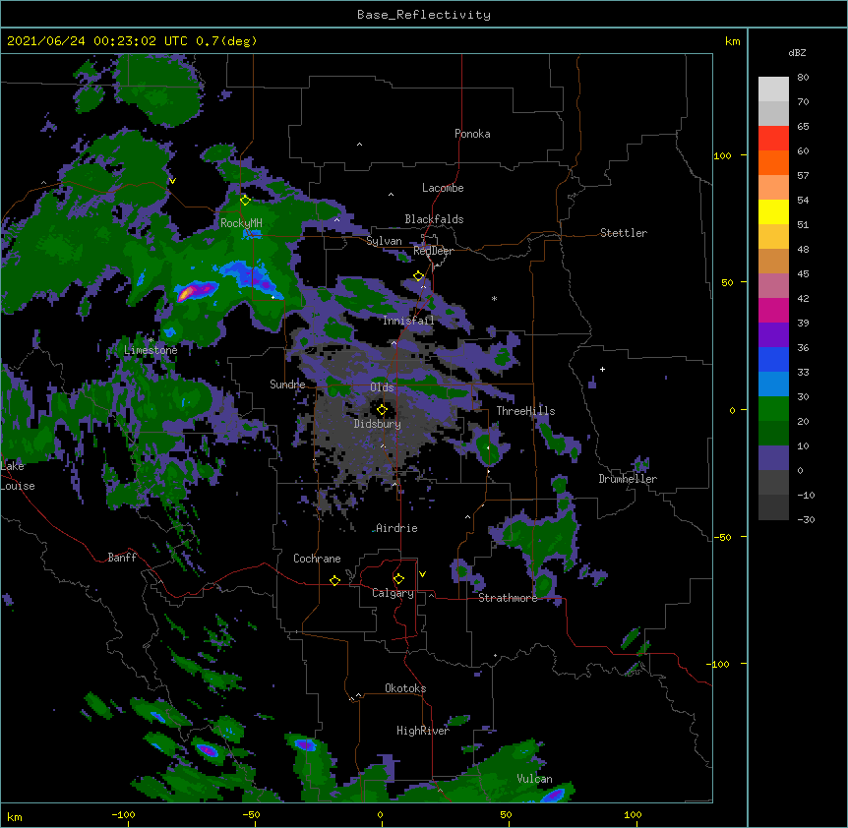Click the Blackfalds city label
This screenshot has width=848, height=828.
click(434, 219)
